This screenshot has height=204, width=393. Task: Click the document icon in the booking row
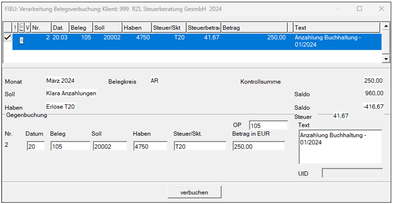pyautogui.click(x=21, y=40)
